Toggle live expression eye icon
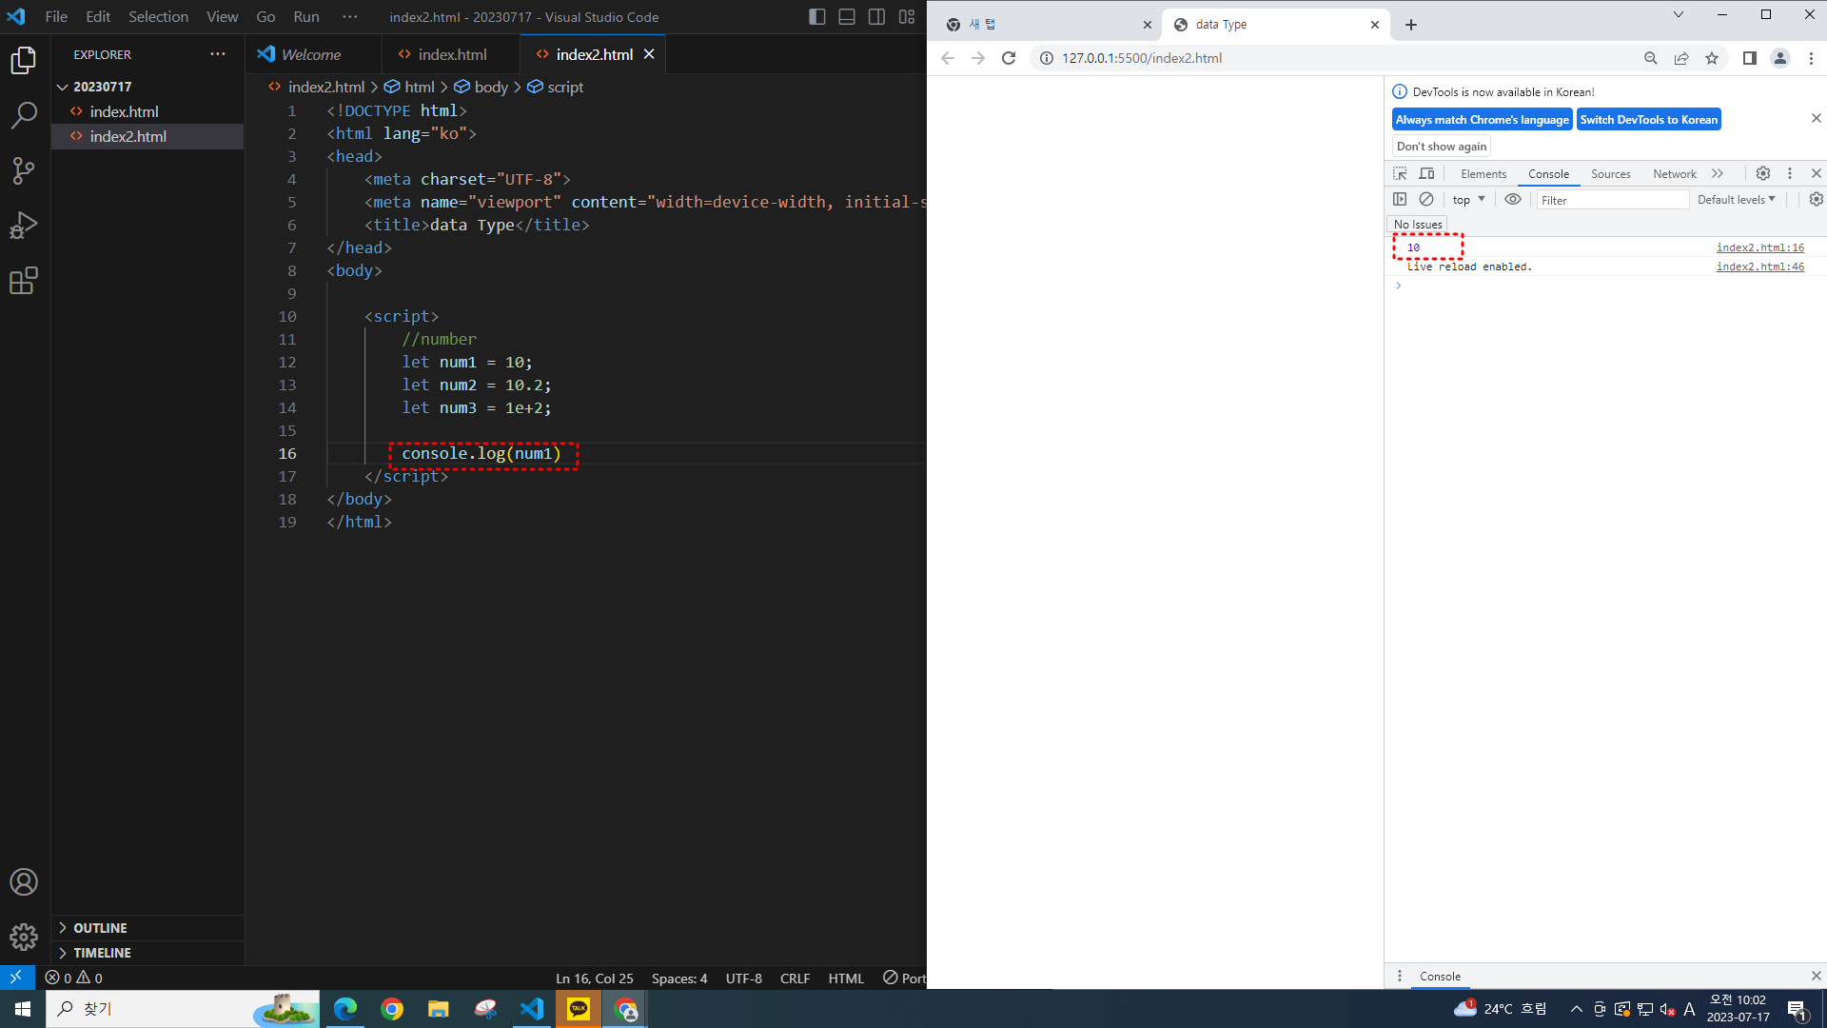This screenshot has height=1028, width=1827. tap(1513, 199)
